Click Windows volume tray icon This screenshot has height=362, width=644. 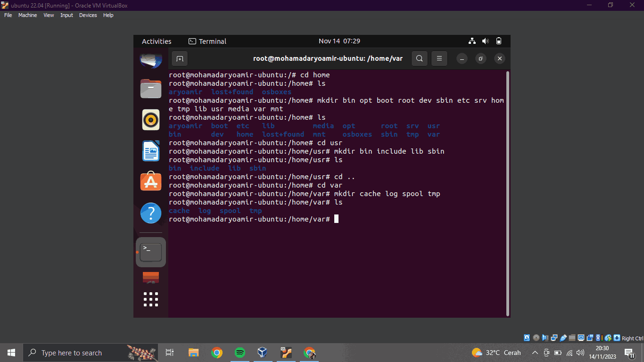580,353
